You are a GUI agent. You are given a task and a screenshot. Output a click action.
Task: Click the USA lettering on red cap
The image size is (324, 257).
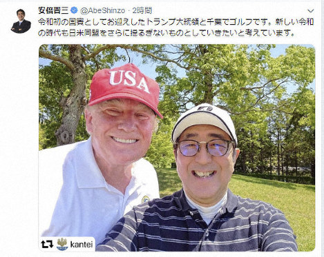[129, 81]
